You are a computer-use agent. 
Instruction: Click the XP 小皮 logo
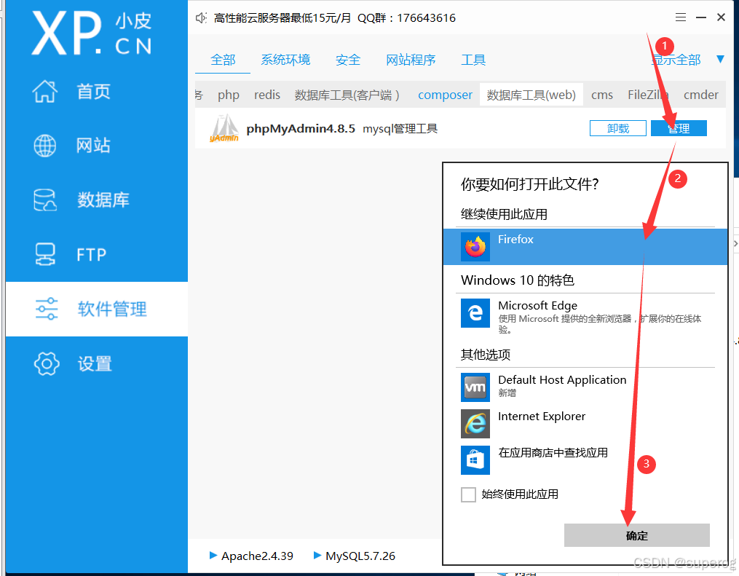[x=92, y=33]
